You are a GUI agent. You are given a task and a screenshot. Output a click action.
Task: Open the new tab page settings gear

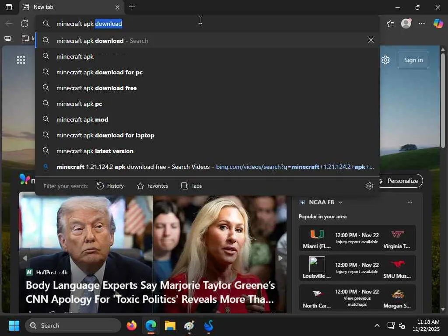(x=385, y=60)
